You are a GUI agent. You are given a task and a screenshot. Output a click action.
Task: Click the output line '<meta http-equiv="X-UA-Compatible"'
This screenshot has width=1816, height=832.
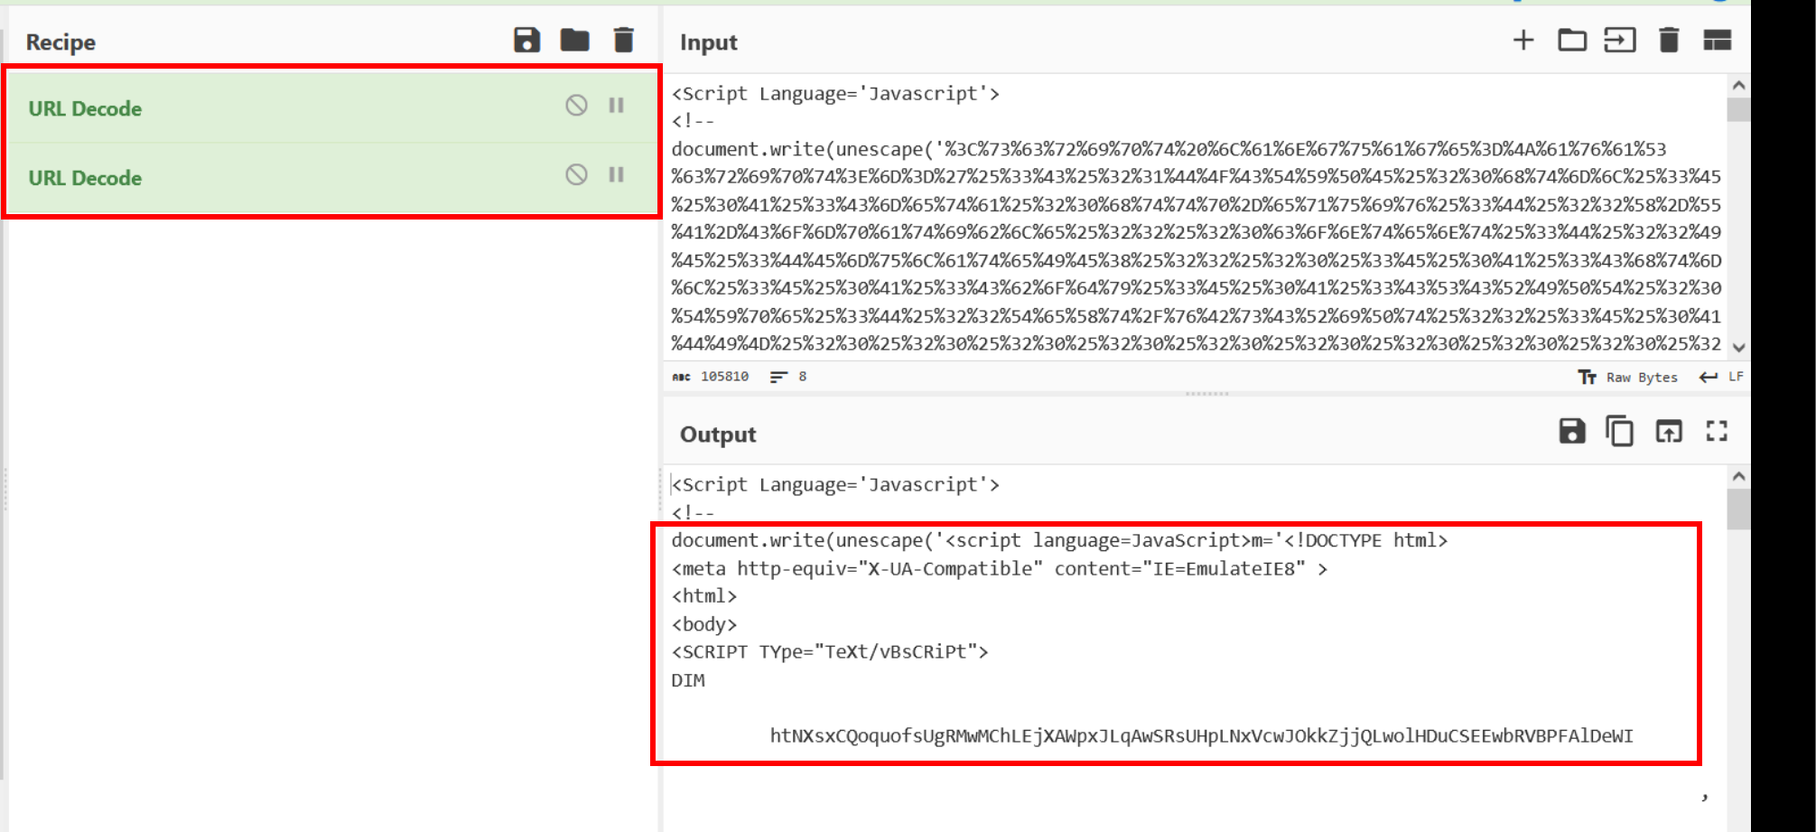pyautogui.click(x=1000, y=569)
